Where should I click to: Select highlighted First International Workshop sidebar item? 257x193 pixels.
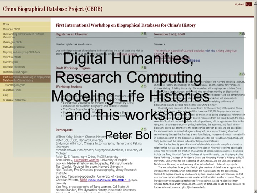click(x=26, y=79)
